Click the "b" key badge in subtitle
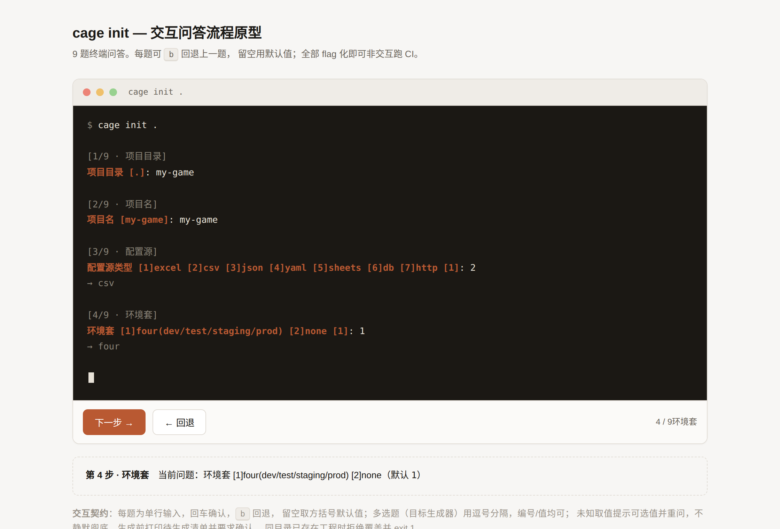This screenshot has width=780, height=529. coord(171,54)
